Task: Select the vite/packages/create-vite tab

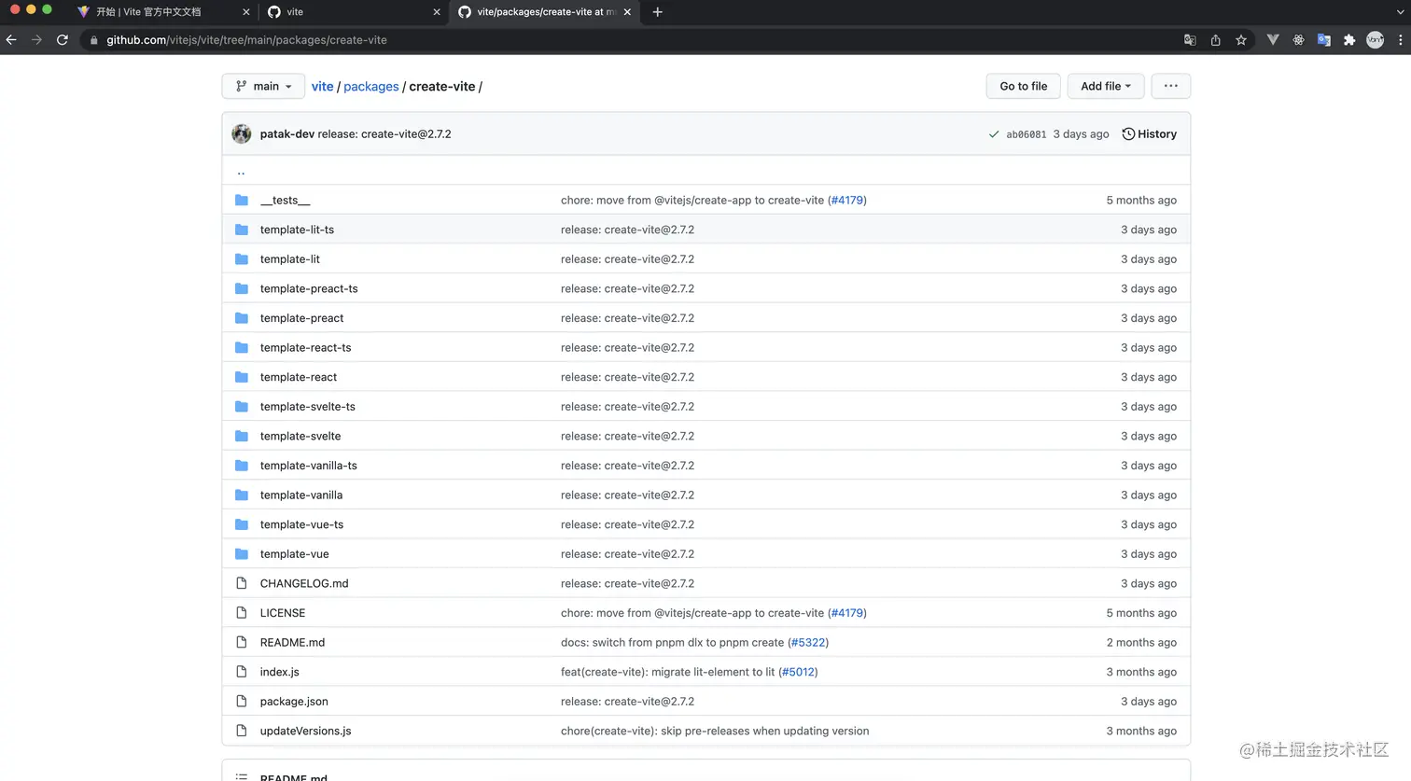Action: pyautogui.click(x=546, y=12)
